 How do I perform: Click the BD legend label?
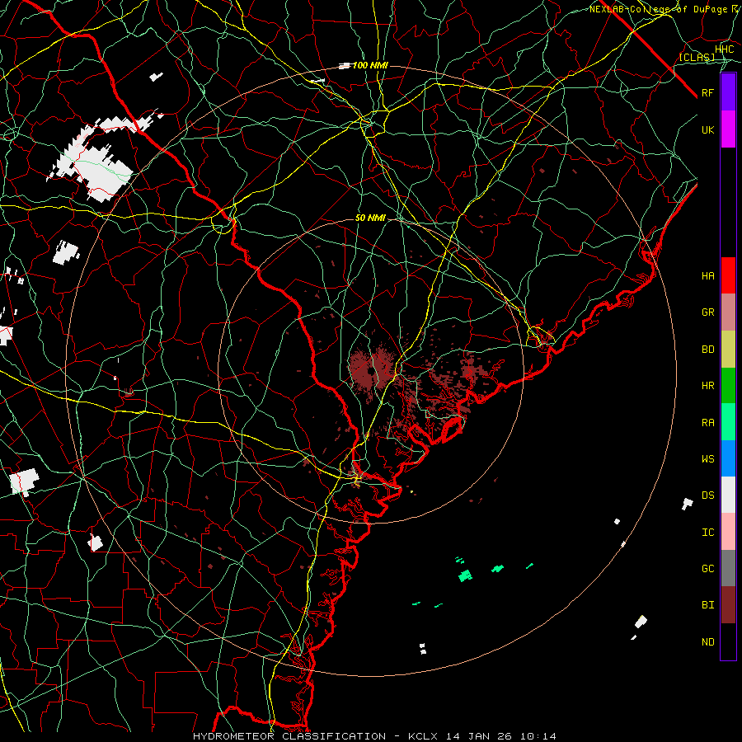click(708, 350)
